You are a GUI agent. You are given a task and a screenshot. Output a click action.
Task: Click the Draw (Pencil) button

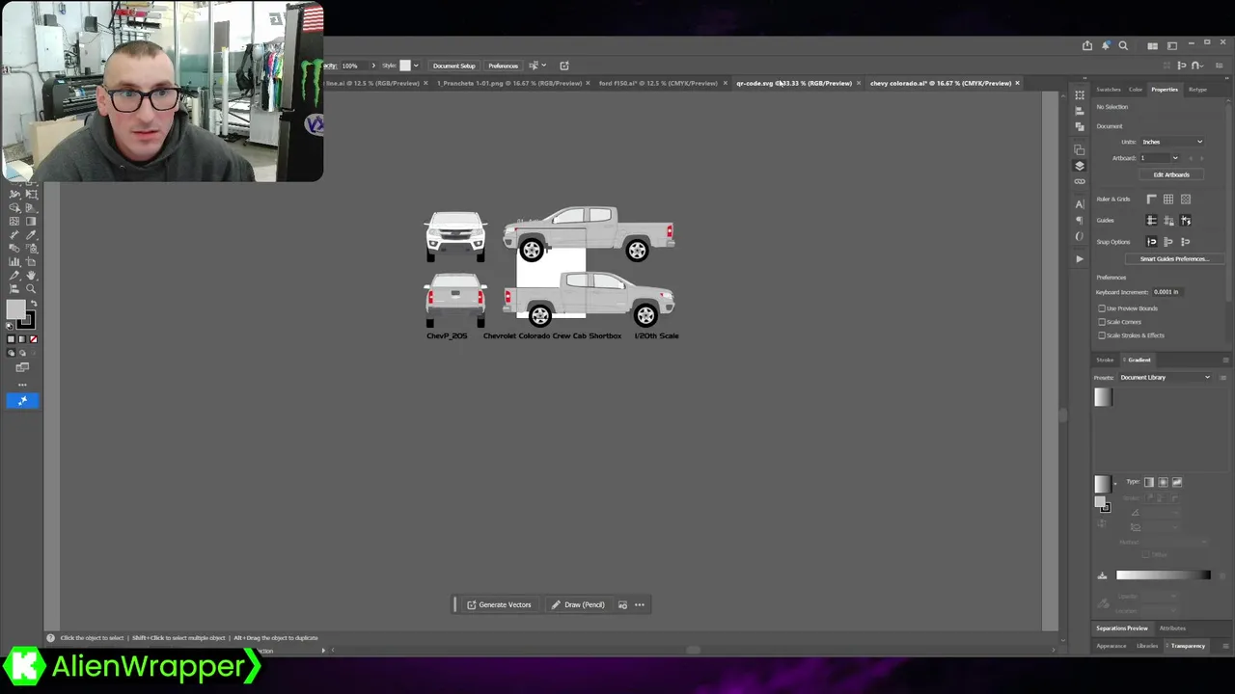click(578, 604)
